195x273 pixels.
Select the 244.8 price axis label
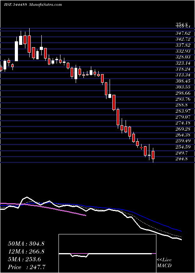(x=182, y=159)
